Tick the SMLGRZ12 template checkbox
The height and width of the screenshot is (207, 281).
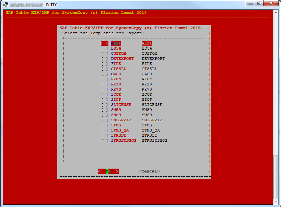(x=105, y=120)
